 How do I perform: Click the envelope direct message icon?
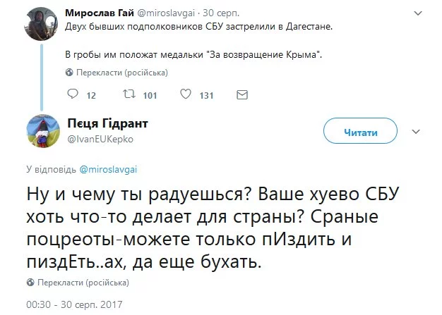241,95
